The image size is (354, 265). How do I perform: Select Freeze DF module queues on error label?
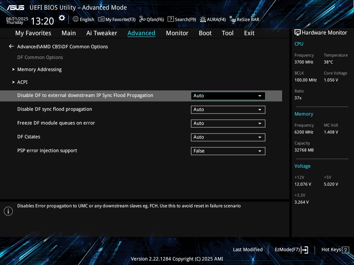tap(56, 123)
